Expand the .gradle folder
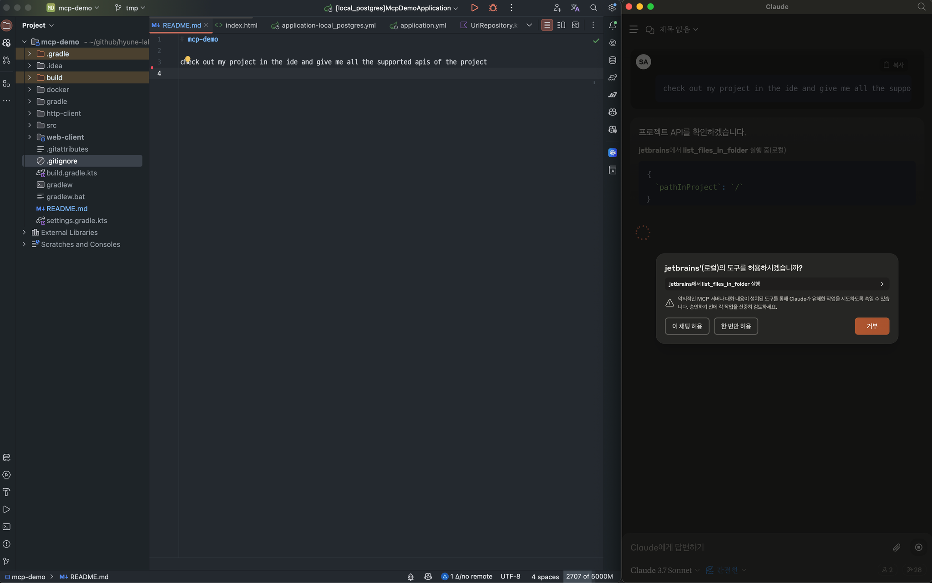 tap(30, 54)
